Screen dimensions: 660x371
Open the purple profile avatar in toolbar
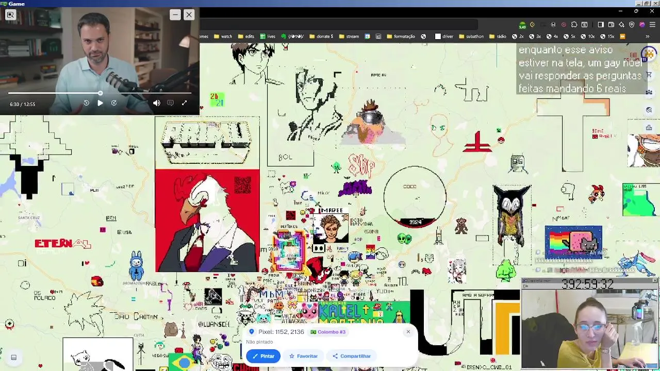642,25
